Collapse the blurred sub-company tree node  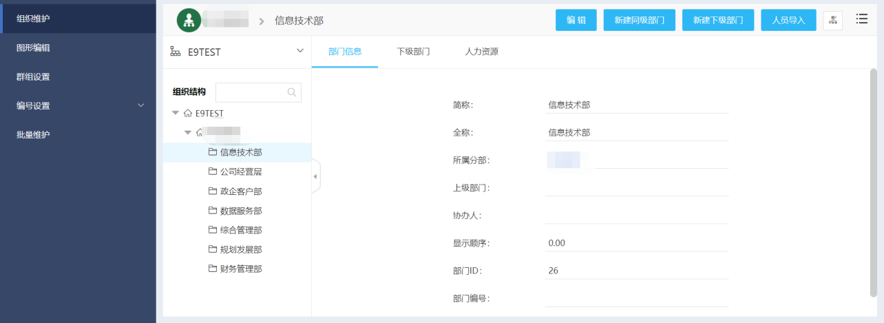coord(188,132)
